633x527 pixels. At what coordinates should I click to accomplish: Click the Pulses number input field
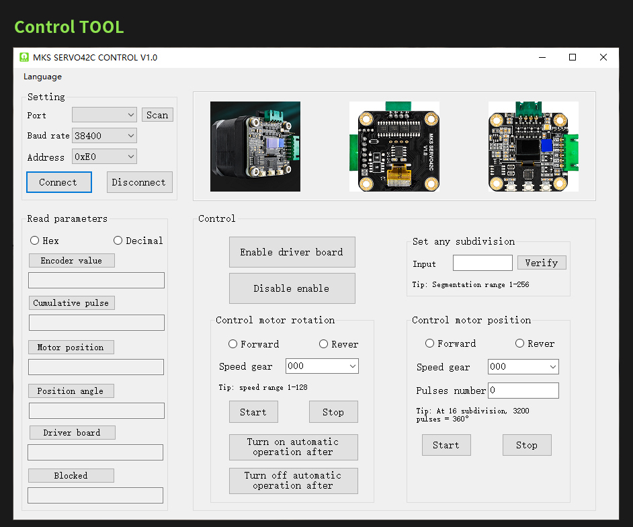pyautogui.click(x=523, y=391)
